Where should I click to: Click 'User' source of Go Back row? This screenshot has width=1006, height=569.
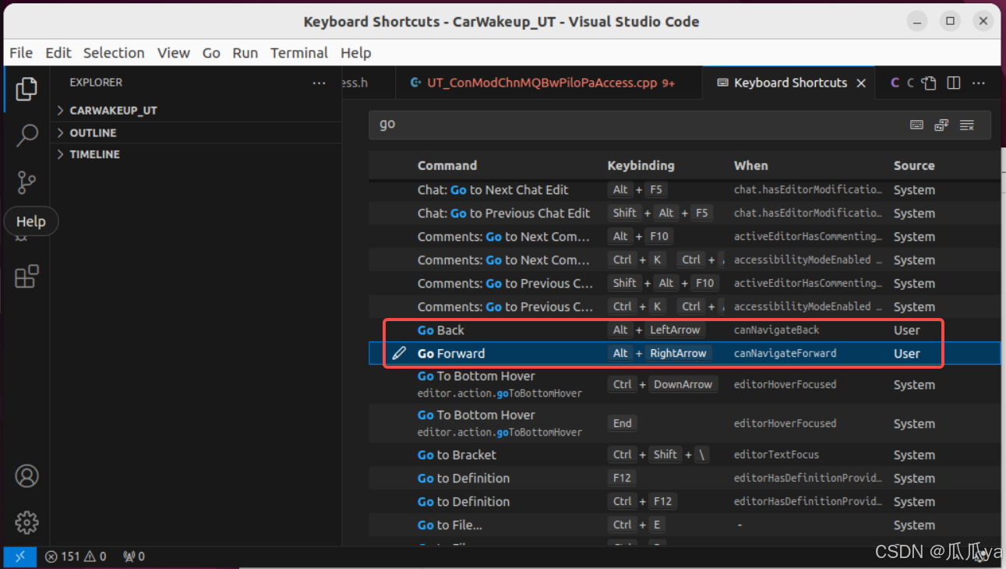[x=907, y=330]
